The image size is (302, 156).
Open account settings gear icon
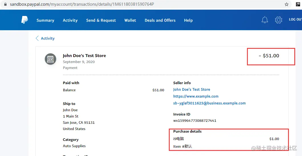coord(278,20)
